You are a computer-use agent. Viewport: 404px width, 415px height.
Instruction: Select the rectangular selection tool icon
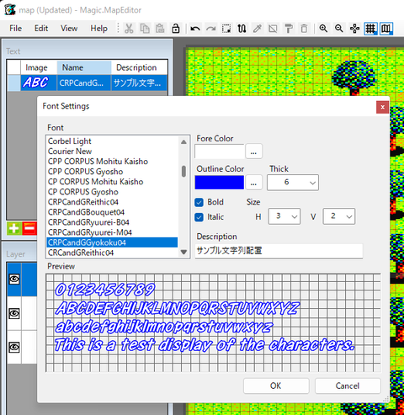[x=226, y=29]
